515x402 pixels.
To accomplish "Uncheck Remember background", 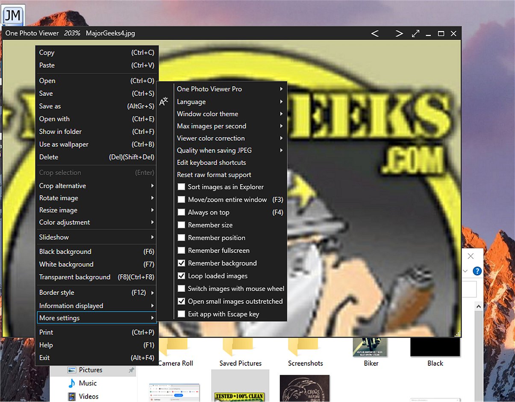I will pyautogui.click(x=181, y=263).
